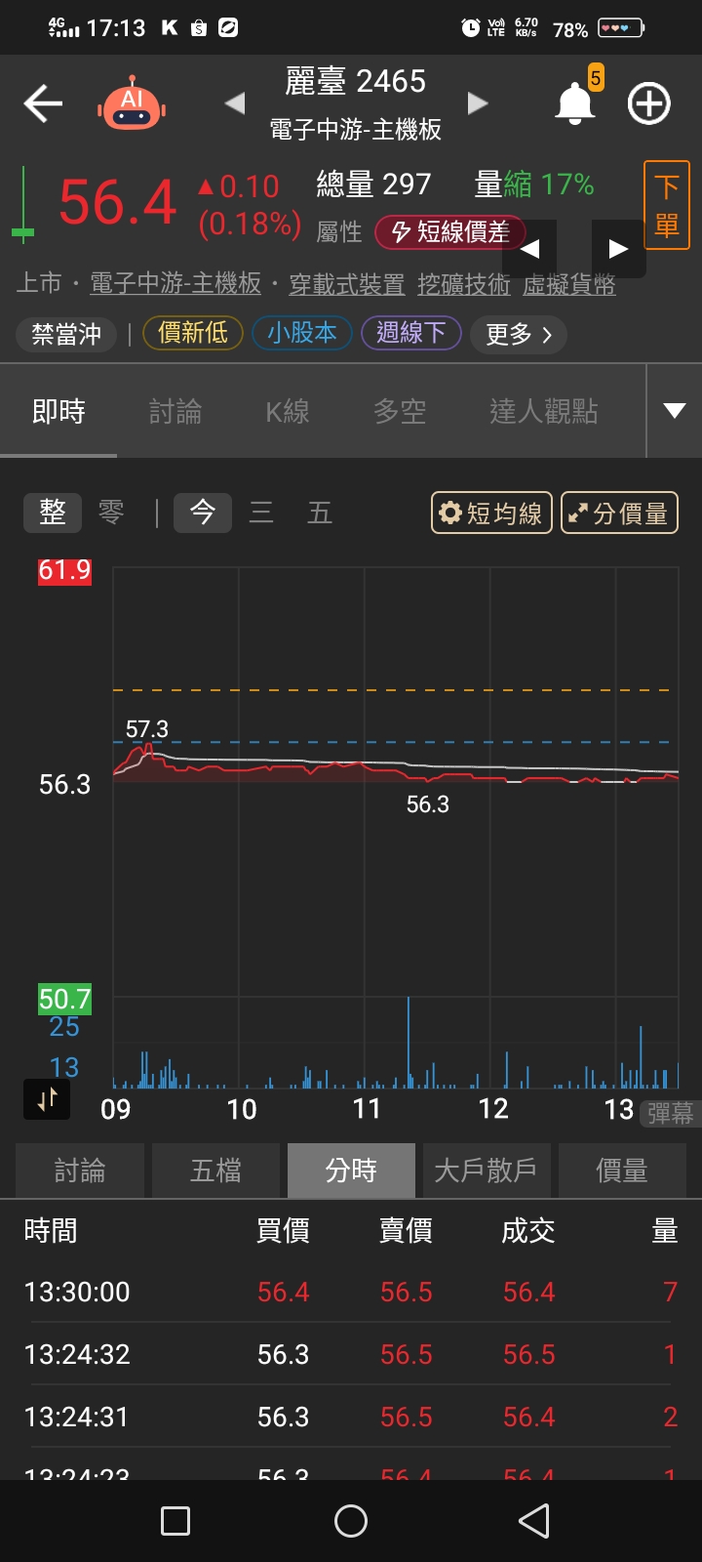Tap the 時間 column header
Image resolution: width=702 pixels, height=1562 pixels.
coord(51,1231)
